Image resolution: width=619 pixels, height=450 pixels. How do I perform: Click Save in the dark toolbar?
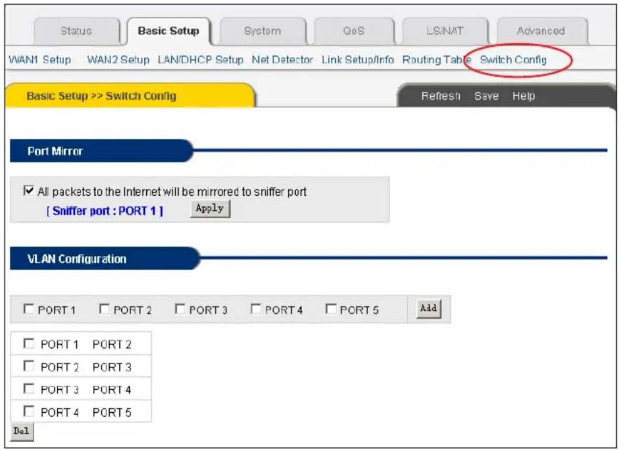click(x=486, y=96)
